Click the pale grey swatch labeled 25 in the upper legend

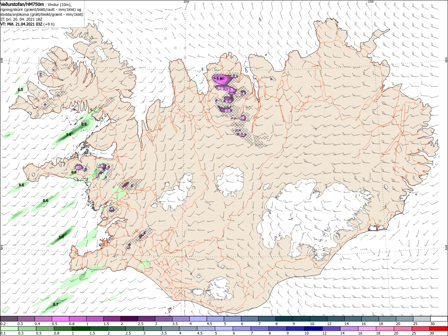[x=422, y=319]
